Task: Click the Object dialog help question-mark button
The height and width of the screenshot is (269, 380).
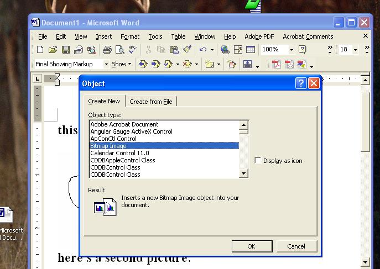Action: pyautogui.click(x=301, y=83)
